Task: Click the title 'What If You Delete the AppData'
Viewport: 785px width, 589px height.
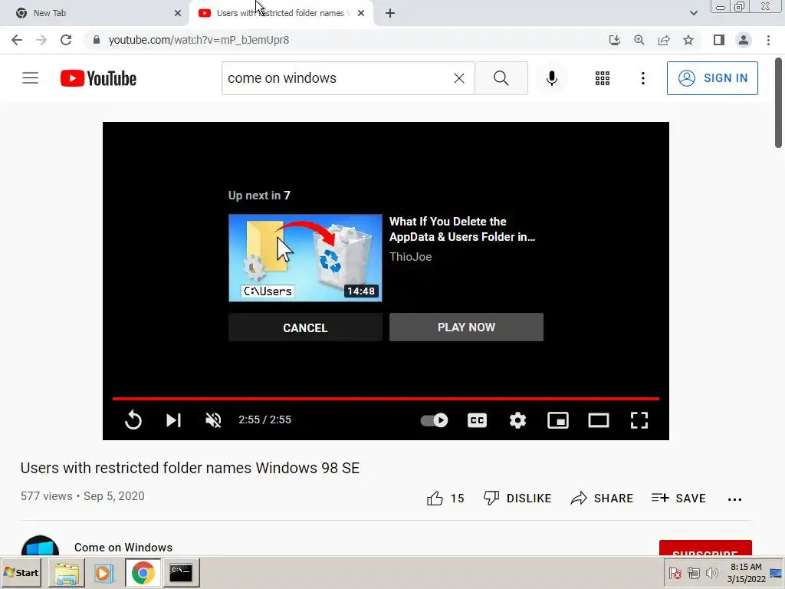Action: (x=462, y=229)
